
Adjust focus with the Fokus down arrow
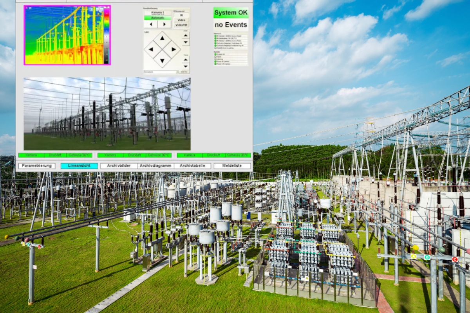pyautogui.click(x=185, y=66)
